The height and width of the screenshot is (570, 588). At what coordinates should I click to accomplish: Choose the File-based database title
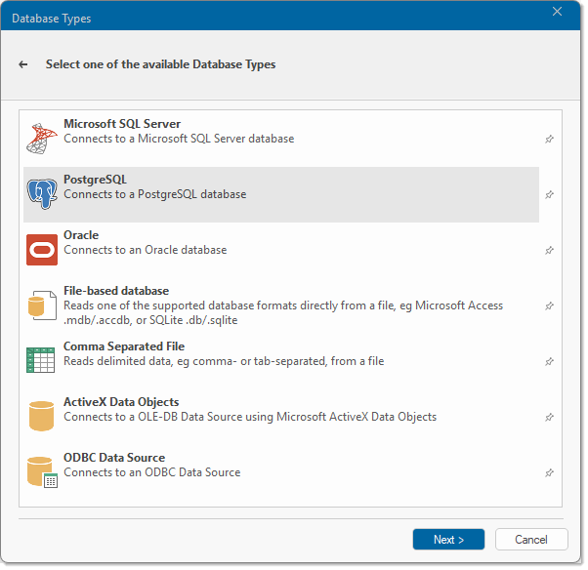point(116,291)
